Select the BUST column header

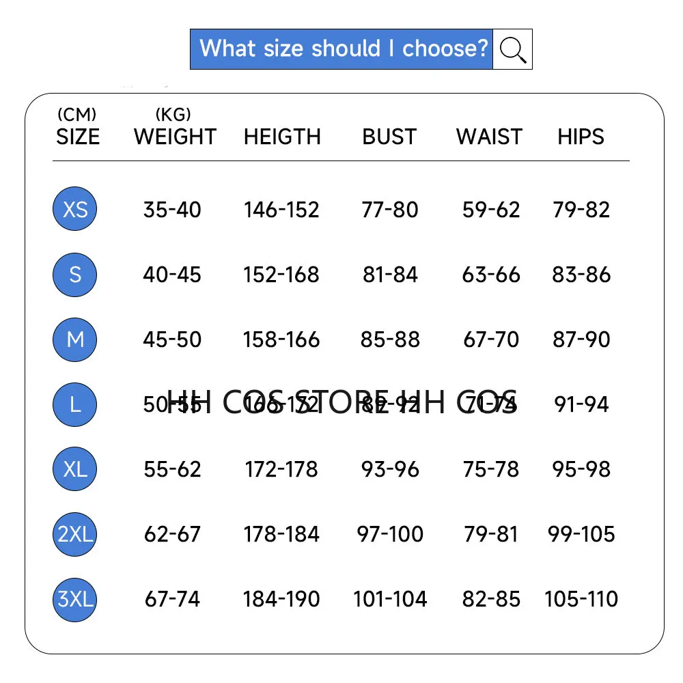point(389,137)
